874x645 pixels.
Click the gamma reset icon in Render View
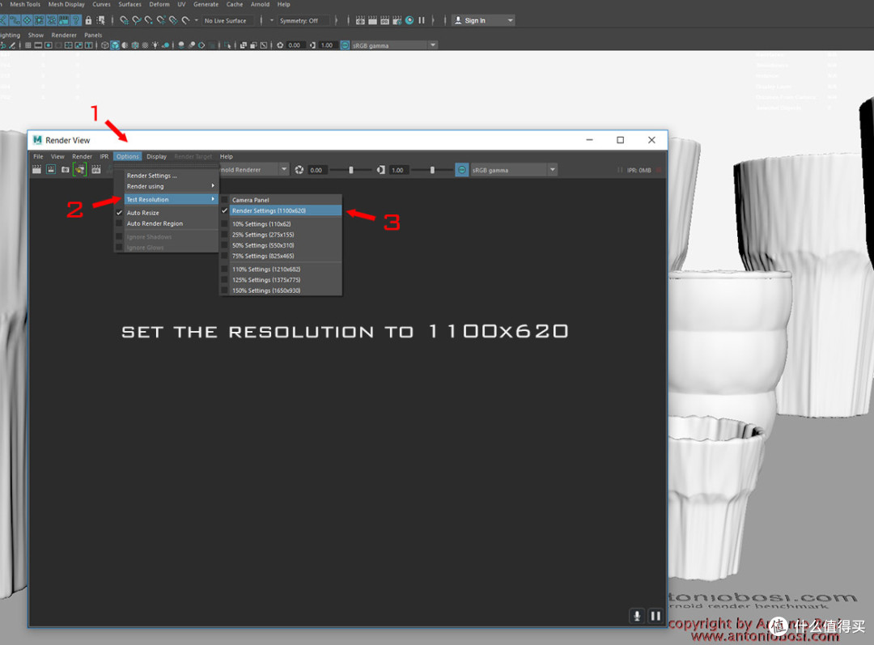point(380,170)
